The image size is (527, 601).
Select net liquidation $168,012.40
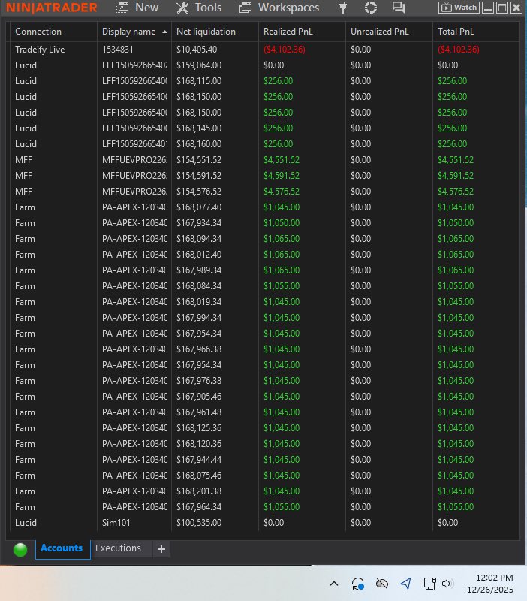click(199, 255)
